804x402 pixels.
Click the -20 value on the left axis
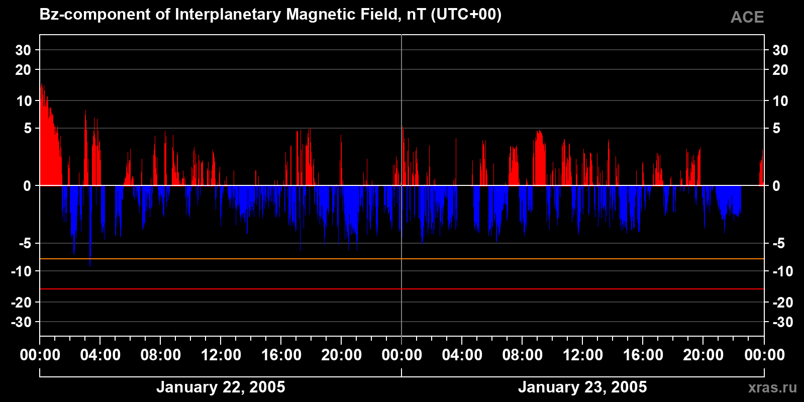22,303
